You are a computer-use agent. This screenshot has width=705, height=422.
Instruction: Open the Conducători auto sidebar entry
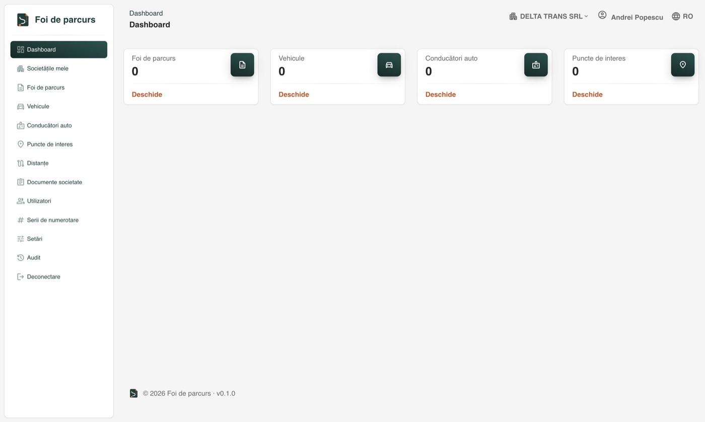[x=59, y=125]
